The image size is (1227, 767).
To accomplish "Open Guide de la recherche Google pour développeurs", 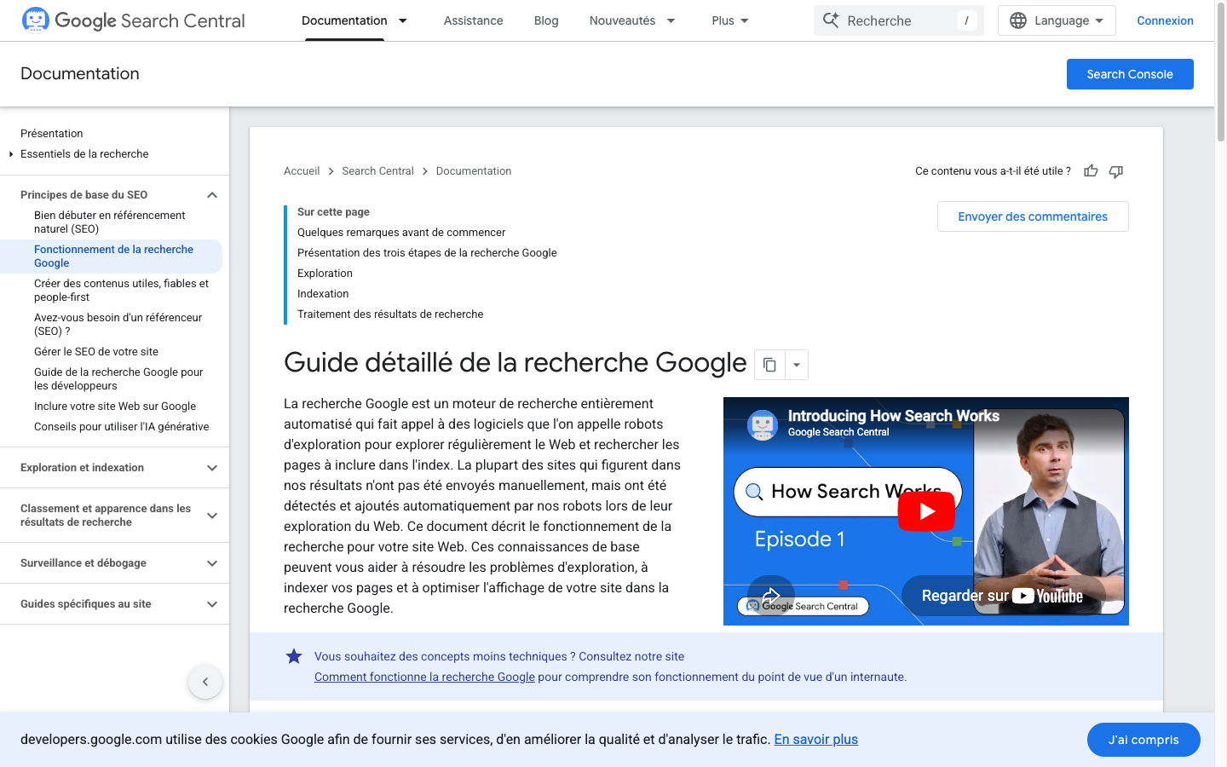I will pyautogui.click(x=118, y=379).
